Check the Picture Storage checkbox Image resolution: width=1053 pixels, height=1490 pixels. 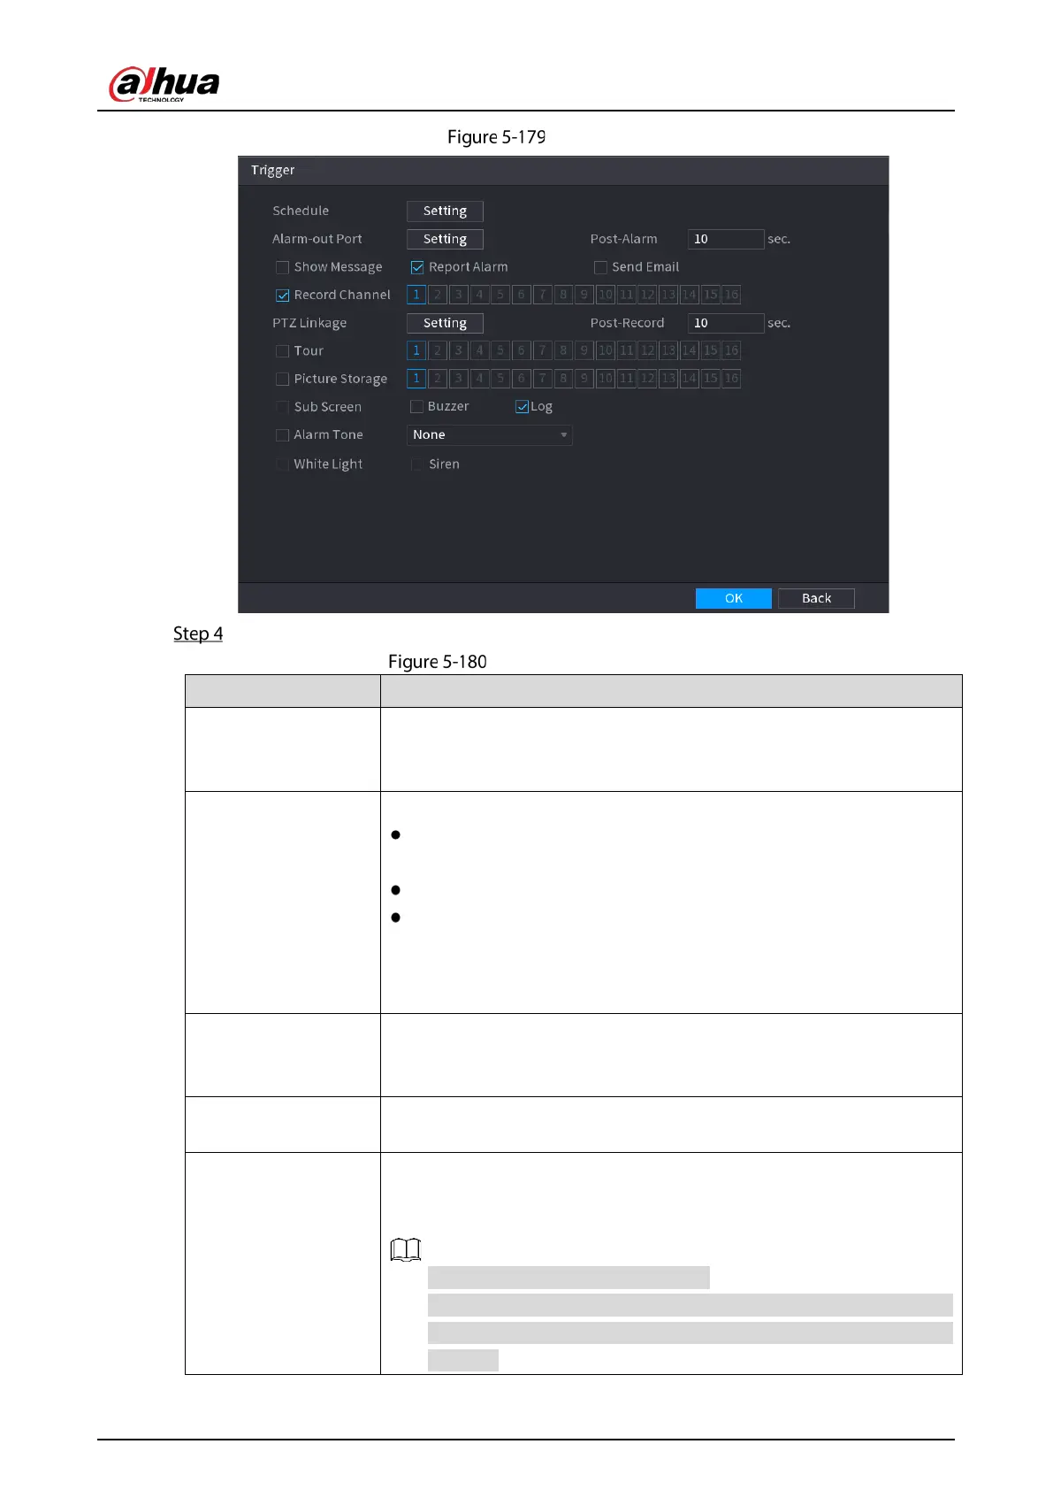coord(282,379)
